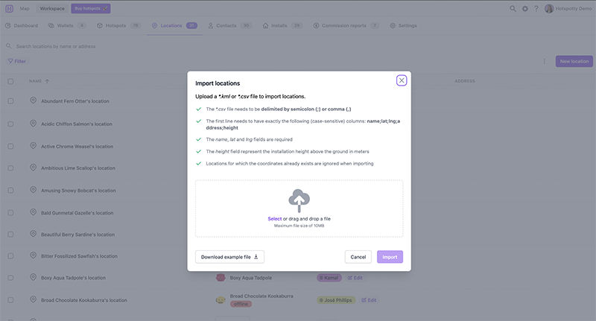The height and width of the screenshot is (321, 596).
Task: Select the Boxy Aqua Tadpole's location checkbox
Action: [10, 277]
